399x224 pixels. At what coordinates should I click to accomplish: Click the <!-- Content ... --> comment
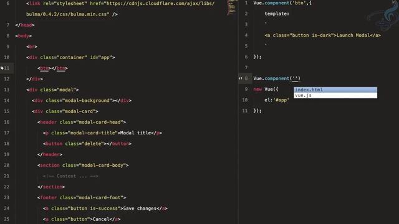click(70, 176)
